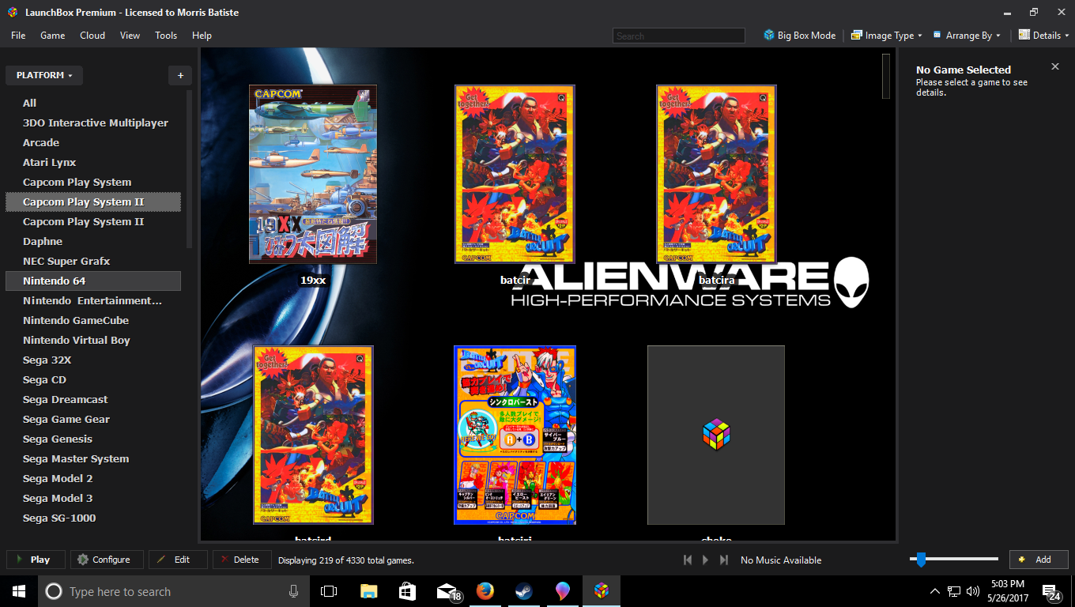Click the plus button beside PLATFORM

180,75
